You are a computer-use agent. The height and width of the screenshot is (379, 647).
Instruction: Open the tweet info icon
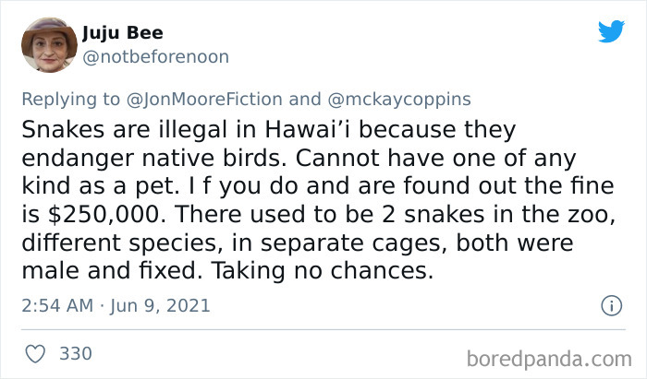click(x=610, y=305)
